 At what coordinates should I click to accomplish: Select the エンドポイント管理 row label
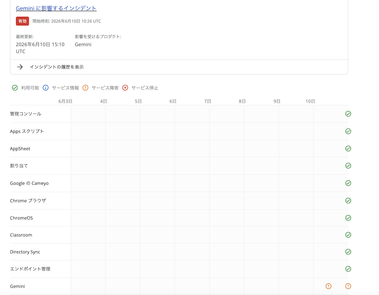30,269
